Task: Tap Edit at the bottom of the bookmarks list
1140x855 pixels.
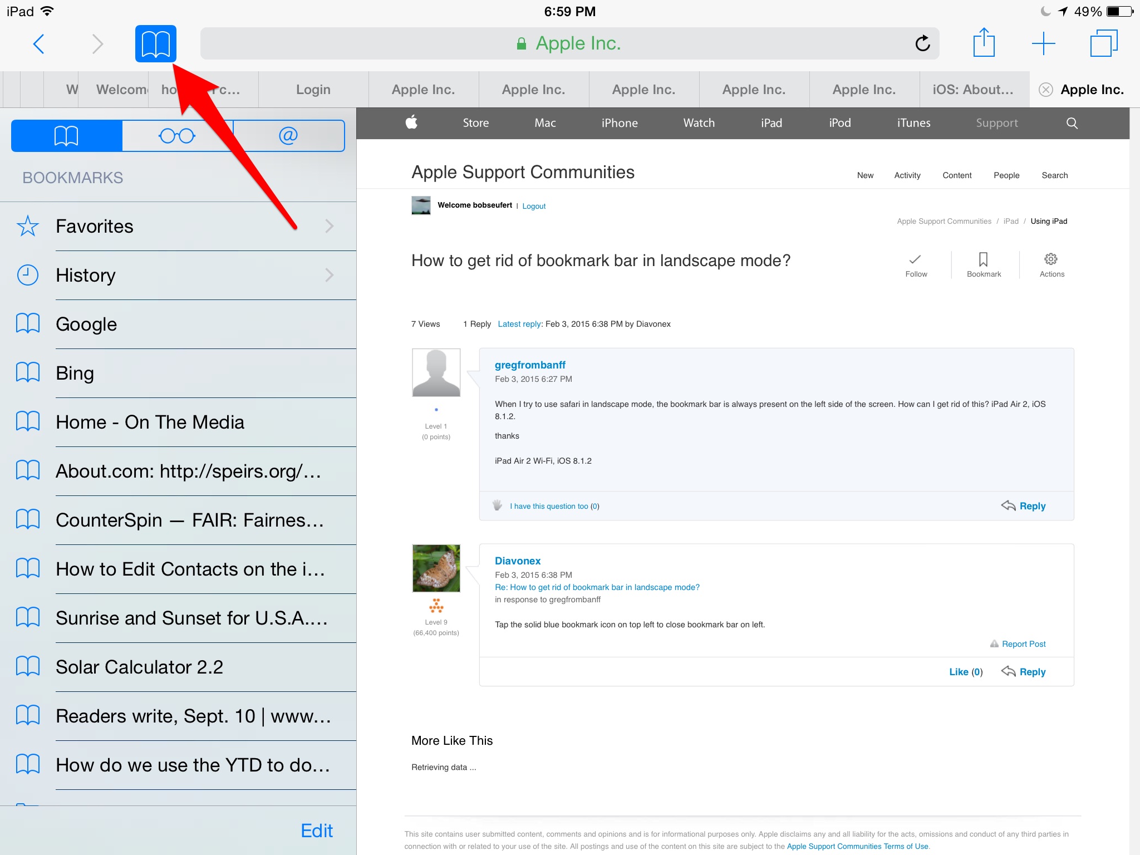Action: [316, 831]
